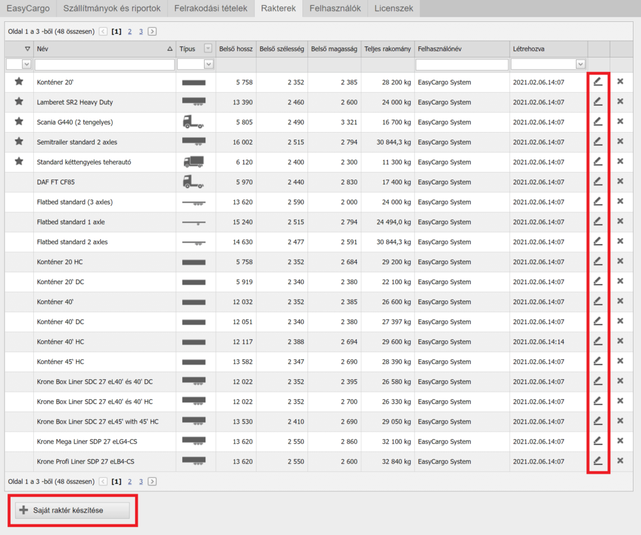Click the Név filter text field
641x535 pixels.
[x=105, y=64]
